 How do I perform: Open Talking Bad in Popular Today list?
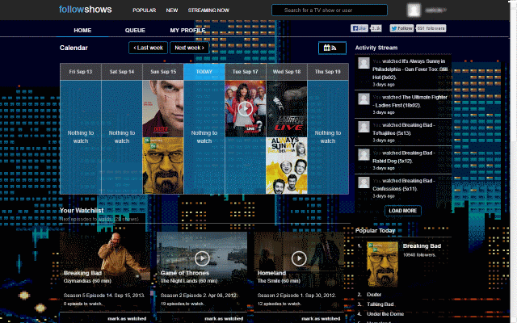click(x=380, y=304)
